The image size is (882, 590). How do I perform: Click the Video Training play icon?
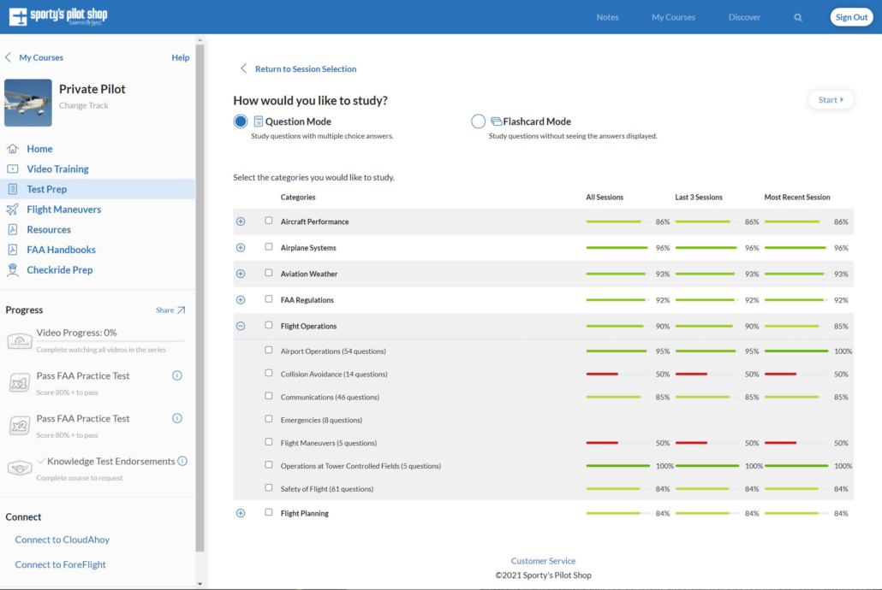click(13, 169)
